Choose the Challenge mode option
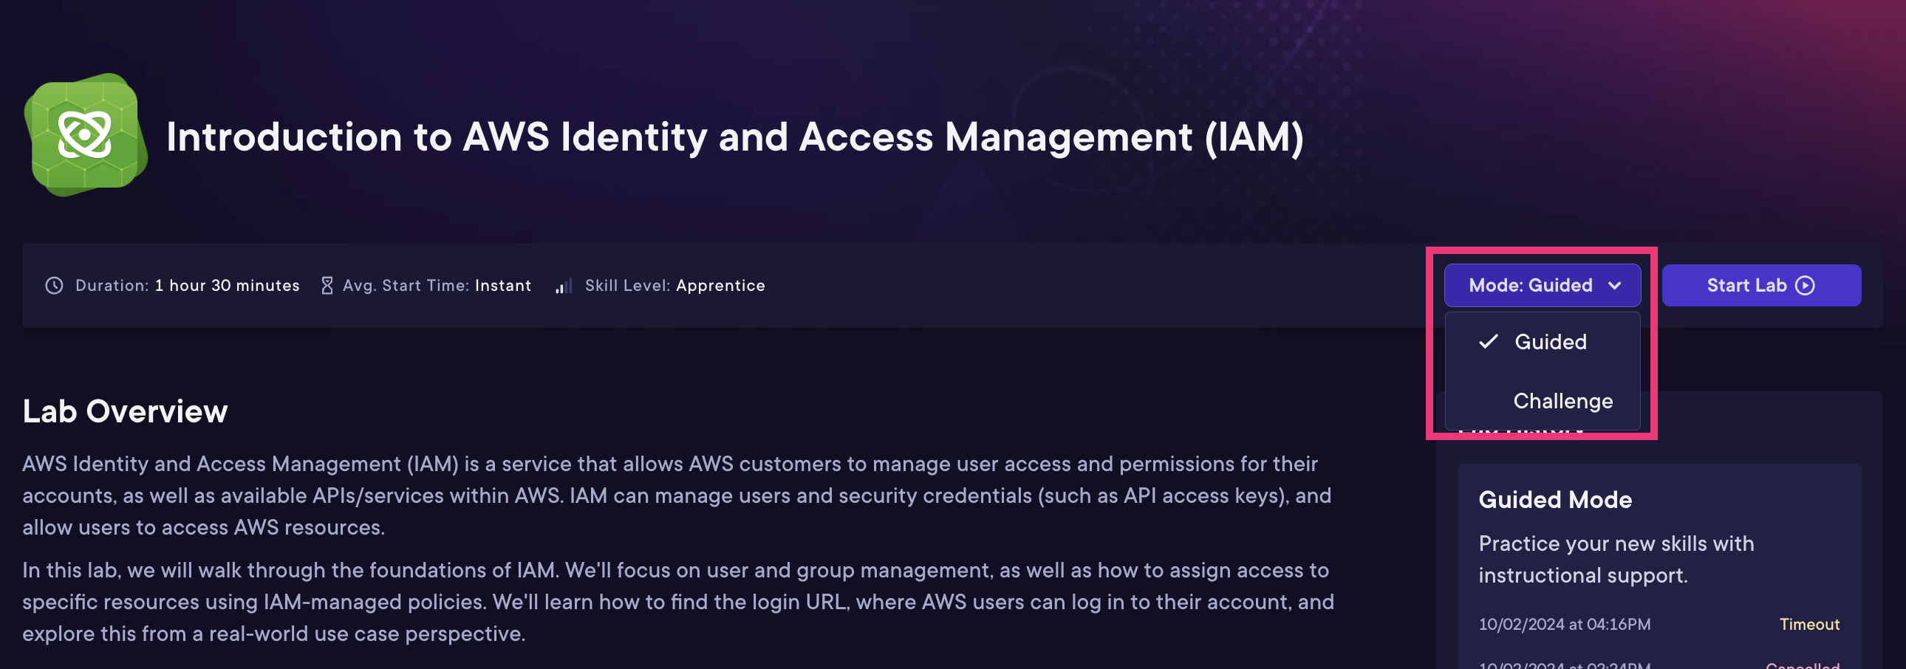 (1543, 401)
